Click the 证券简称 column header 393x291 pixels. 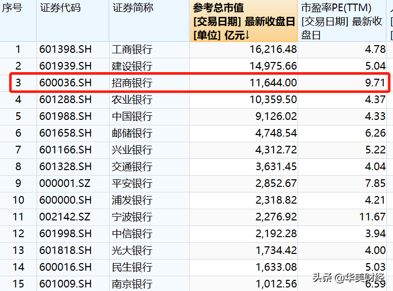149,21
